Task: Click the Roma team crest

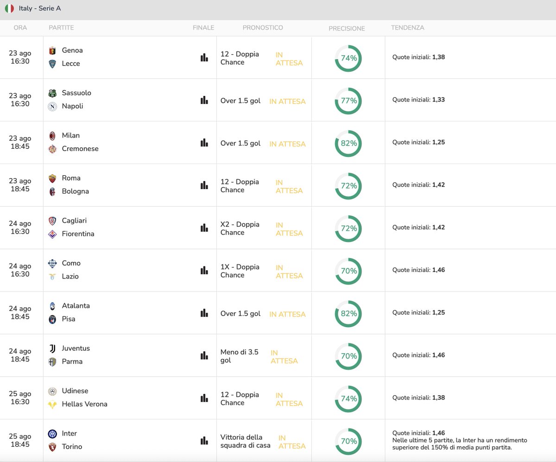Action: point(52,178)
